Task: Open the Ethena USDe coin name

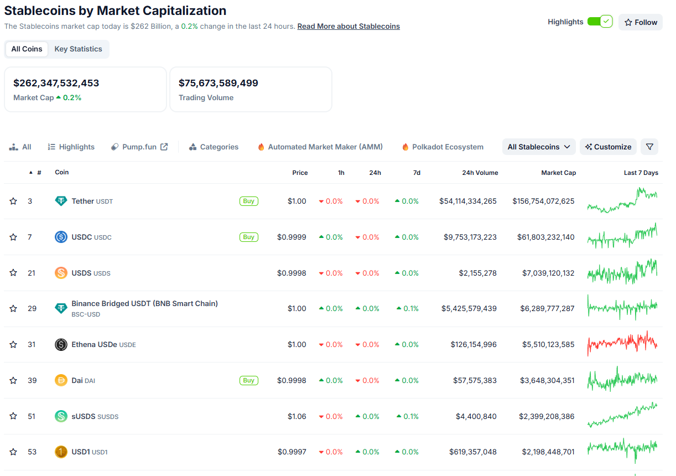Action: (x=103, y=344)
